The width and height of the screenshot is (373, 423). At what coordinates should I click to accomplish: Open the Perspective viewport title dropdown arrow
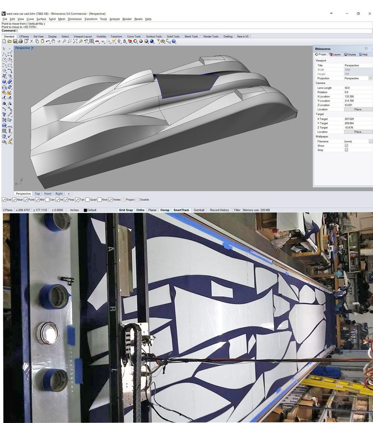tap(33, 48)
